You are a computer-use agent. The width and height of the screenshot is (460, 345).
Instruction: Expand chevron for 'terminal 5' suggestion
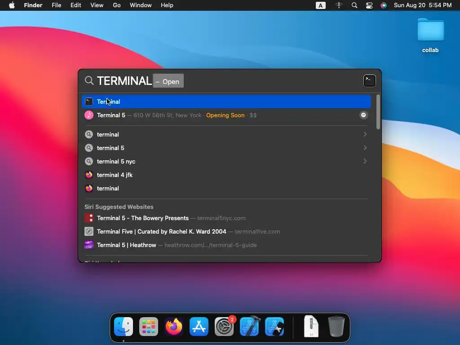(x=365, y=147)
